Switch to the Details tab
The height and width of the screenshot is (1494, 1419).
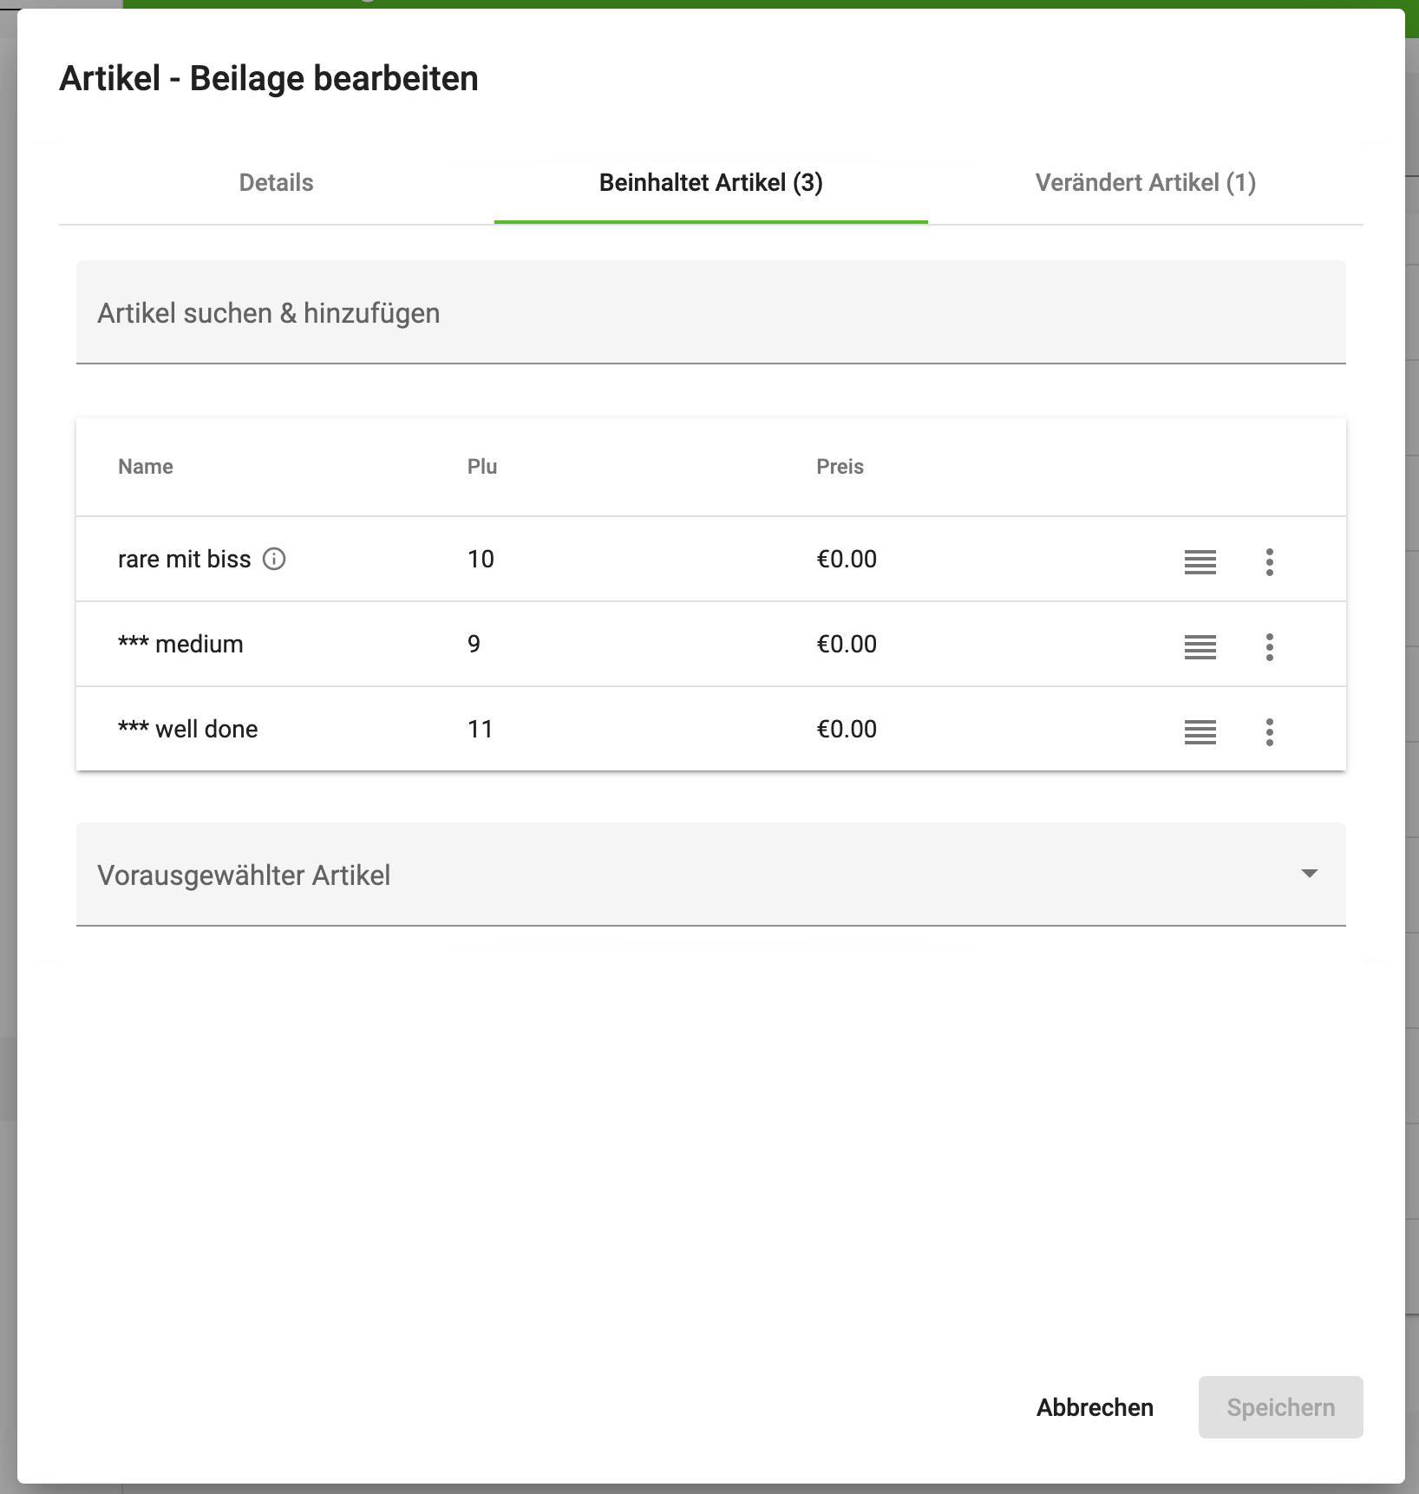pyautogui.click(x=276, y=183)
